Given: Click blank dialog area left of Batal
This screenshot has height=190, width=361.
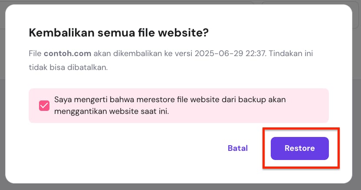Looking at the screenshot, I should [130, 148].
